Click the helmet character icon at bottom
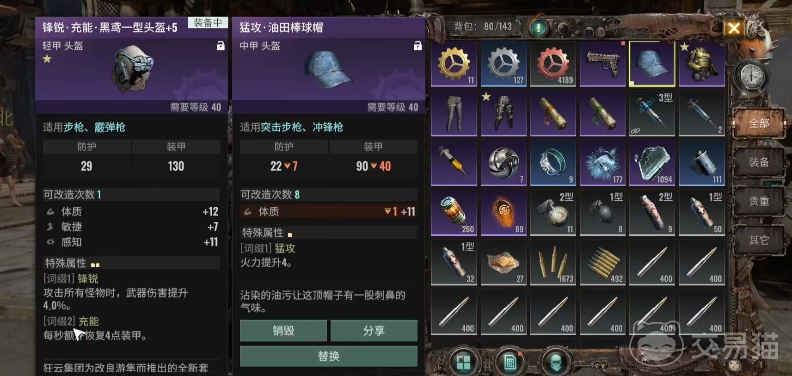 point(556,362)
